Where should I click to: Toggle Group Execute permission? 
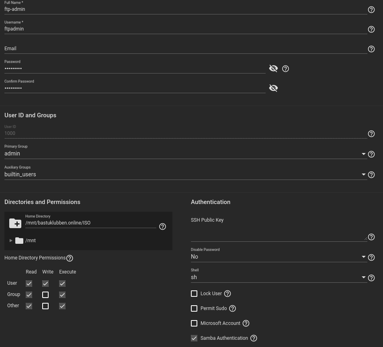tap(62, 295)
